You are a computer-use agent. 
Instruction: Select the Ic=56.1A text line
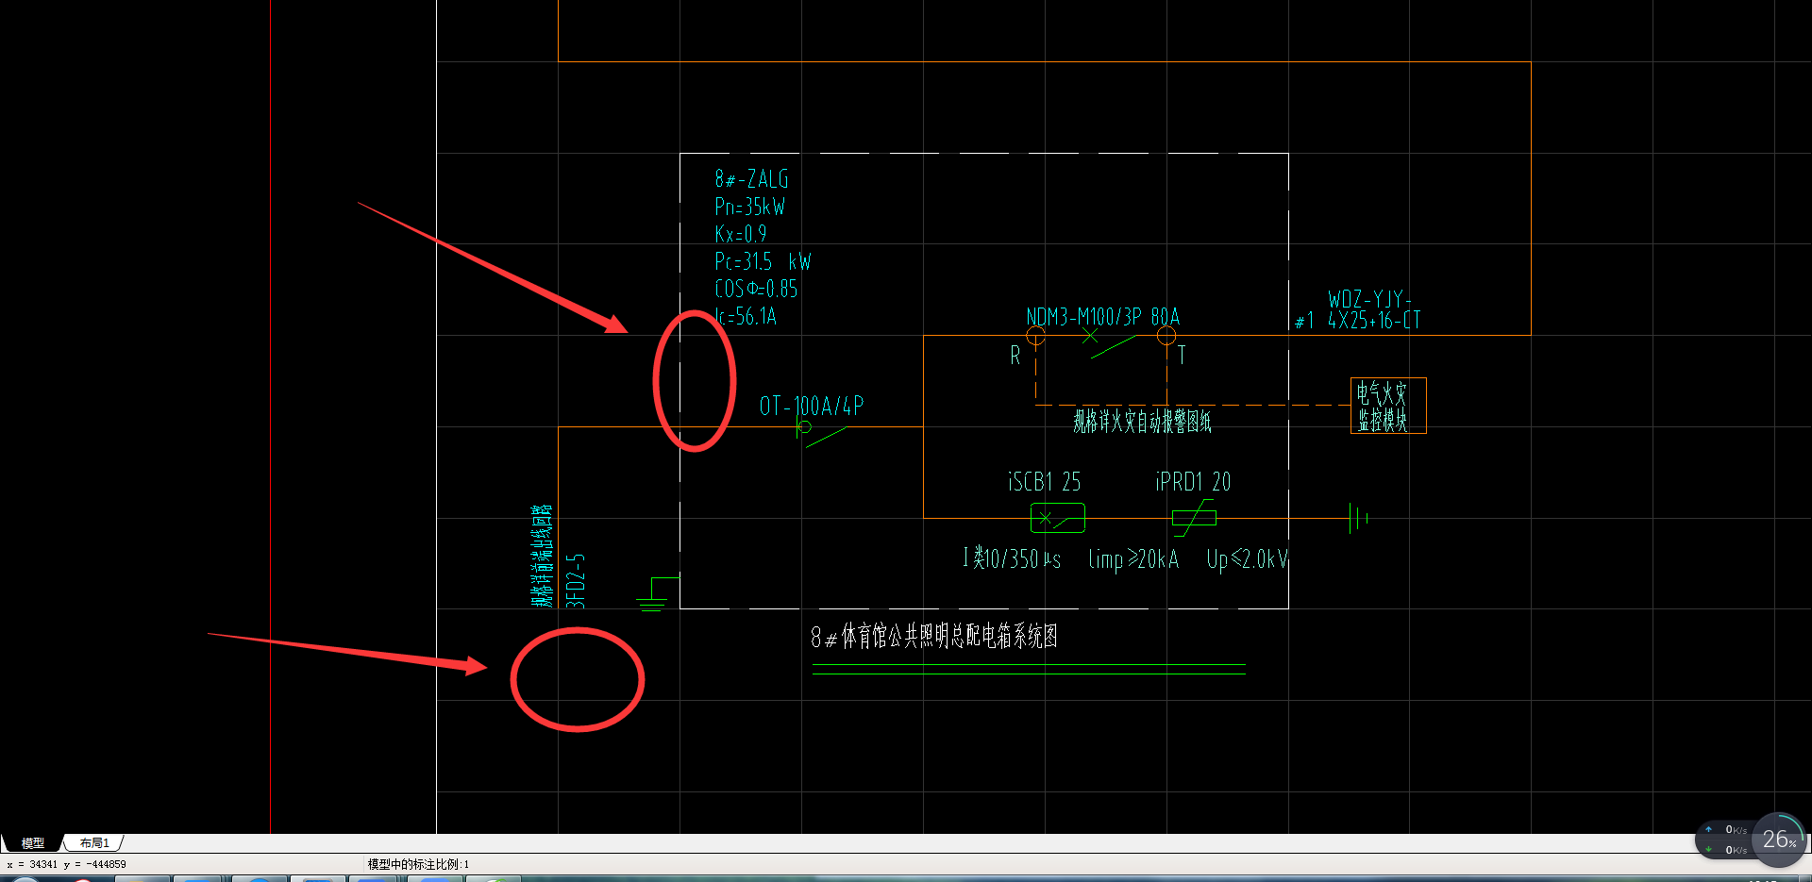(746, 317)
